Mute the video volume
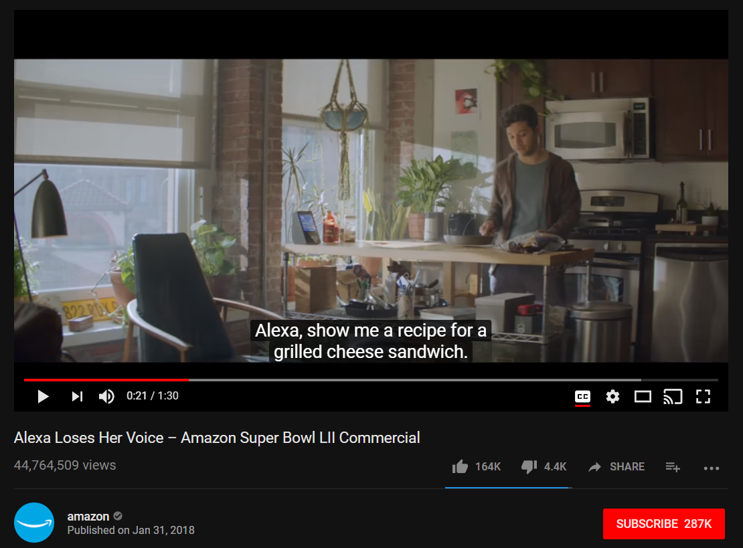Screen dimensions: 743x548 point(106,396)
